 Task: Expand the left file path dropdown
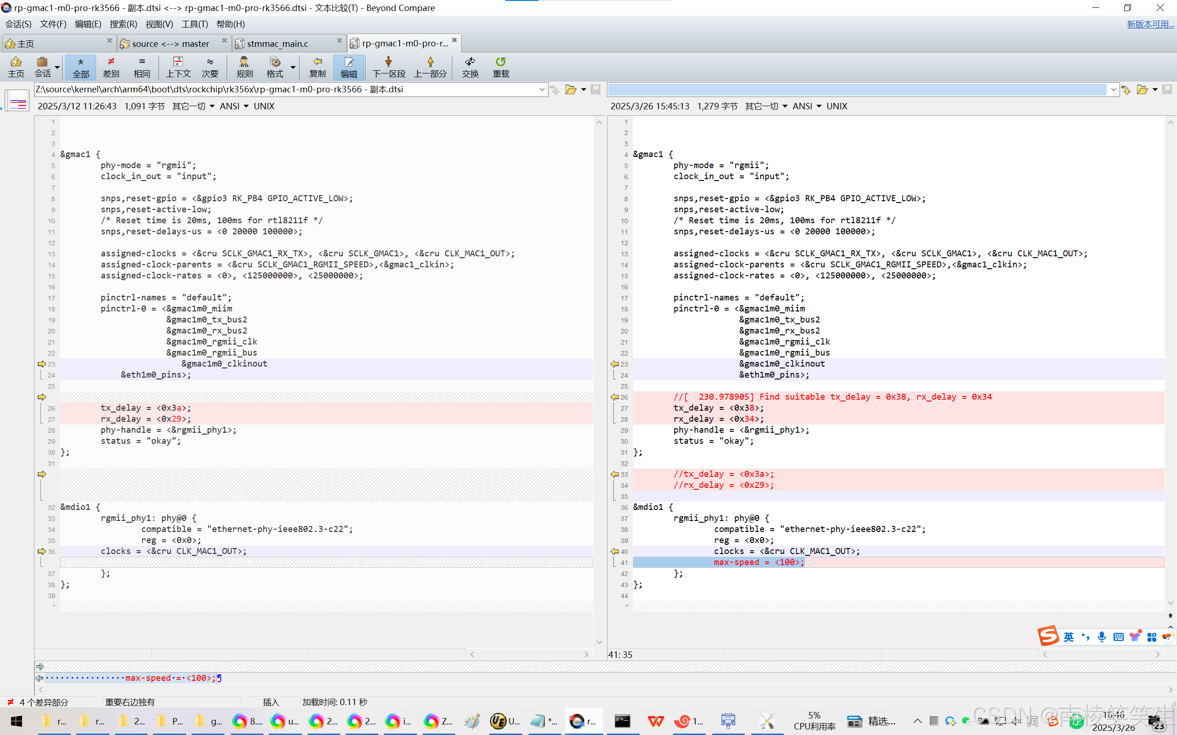[x=542, y=90]
